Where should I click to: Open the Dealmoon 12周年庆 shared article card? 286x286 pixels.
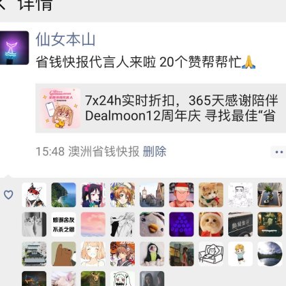tap(161, 108)
